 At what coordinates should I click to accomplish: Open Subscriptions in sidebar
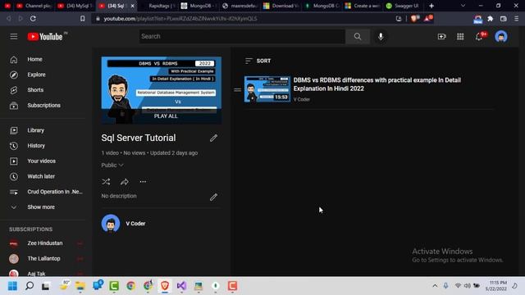pos(44,106)
